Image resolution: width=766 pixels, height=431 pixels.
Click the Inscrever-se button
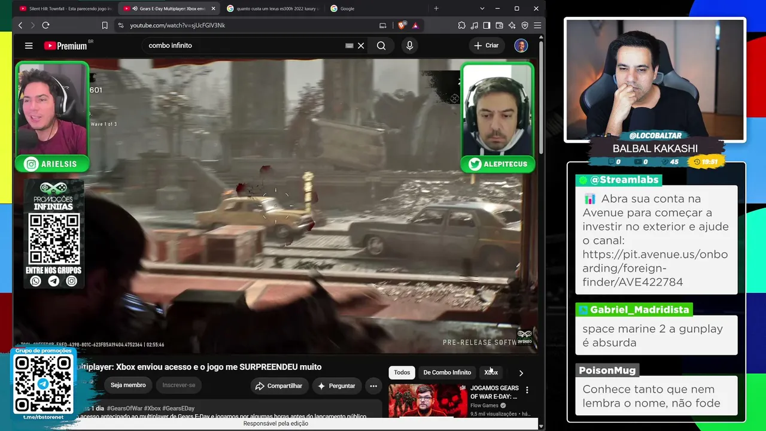179,385
